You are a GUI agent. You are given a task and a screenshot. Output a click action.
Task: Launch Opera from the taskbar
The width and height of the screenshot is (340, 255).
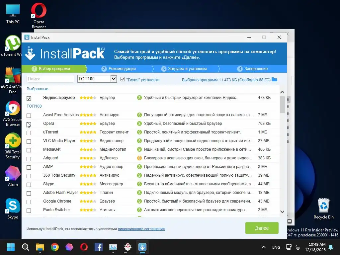[84, 247]
